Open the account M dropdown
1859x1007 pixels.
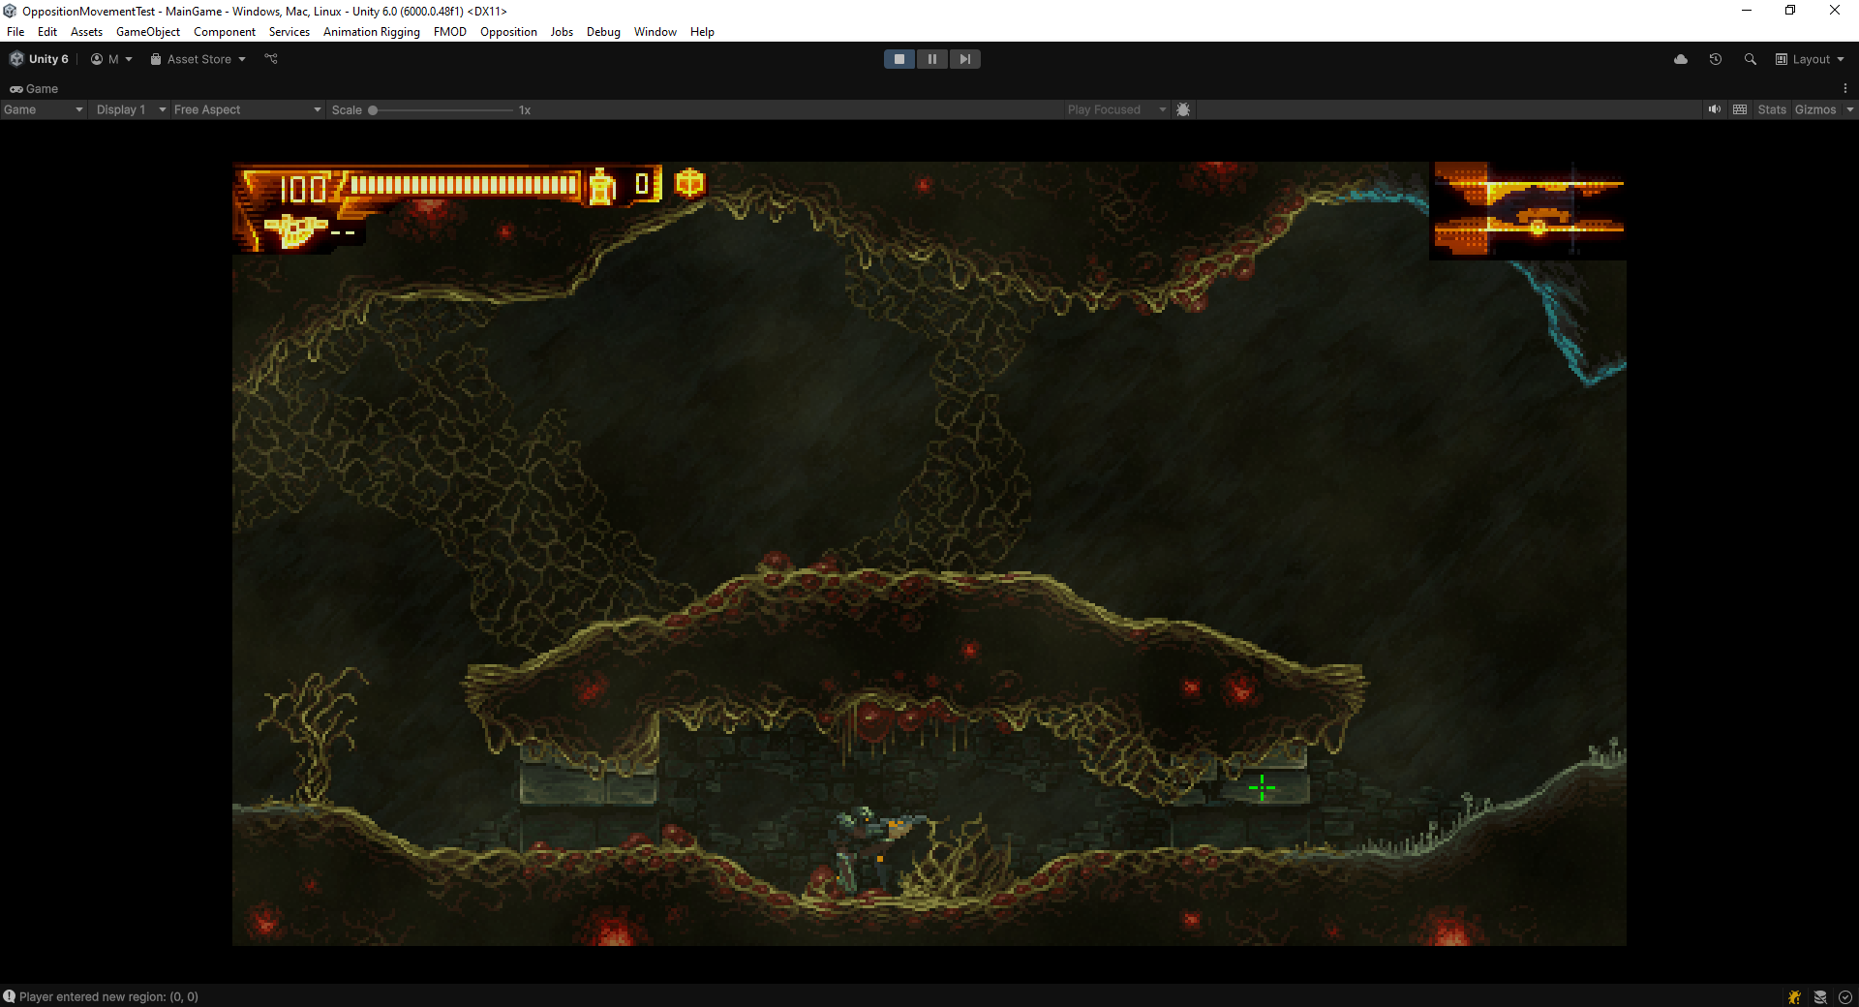(111, 59)
